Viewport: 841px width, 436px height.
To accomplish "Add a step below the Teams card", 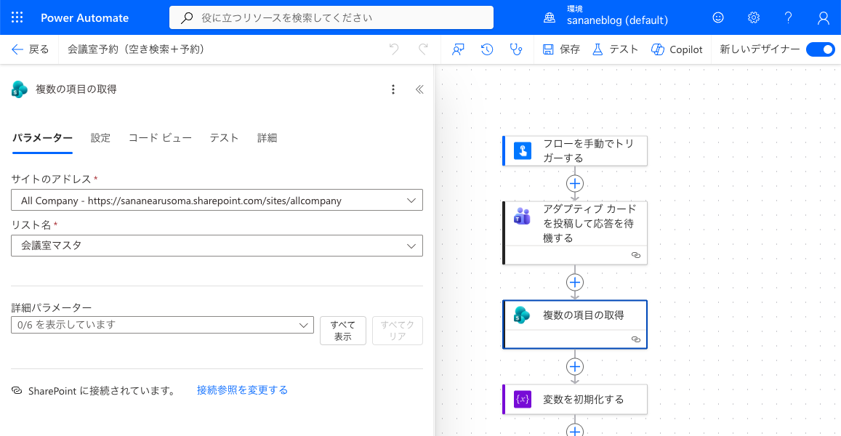I will 575,282.
